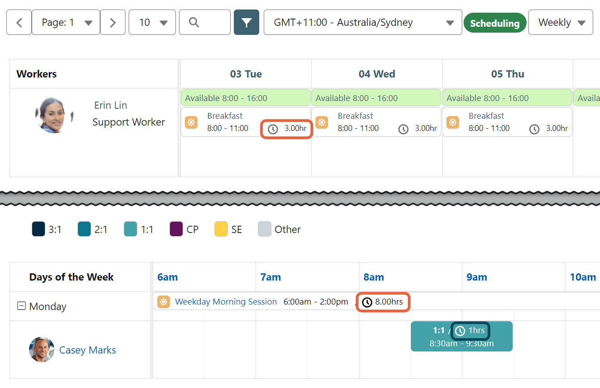Click Erin Lin's profile photo
This screenshot has height=388, width=600.
[x=54, y=115]
